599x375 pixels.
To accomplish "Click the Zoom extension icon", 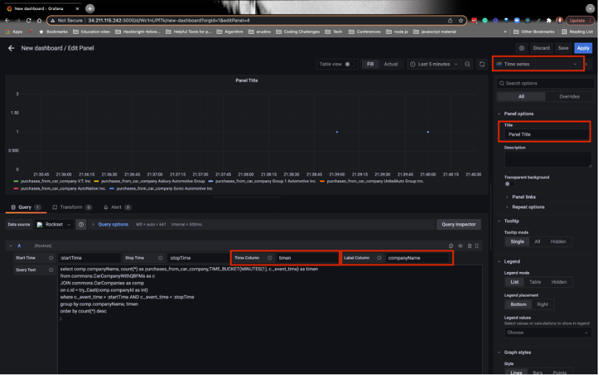I will pyautogui.click(x=517, y=21).
